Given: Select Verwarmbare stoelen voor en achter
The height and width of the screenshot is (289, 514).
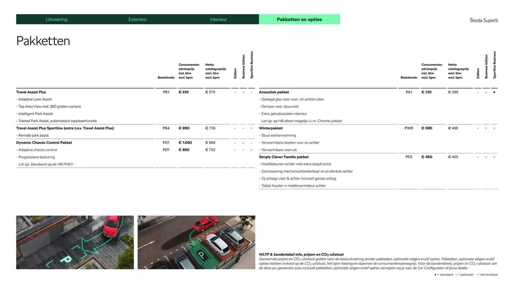Looking at the screenshot, I should tap(289, 143).
